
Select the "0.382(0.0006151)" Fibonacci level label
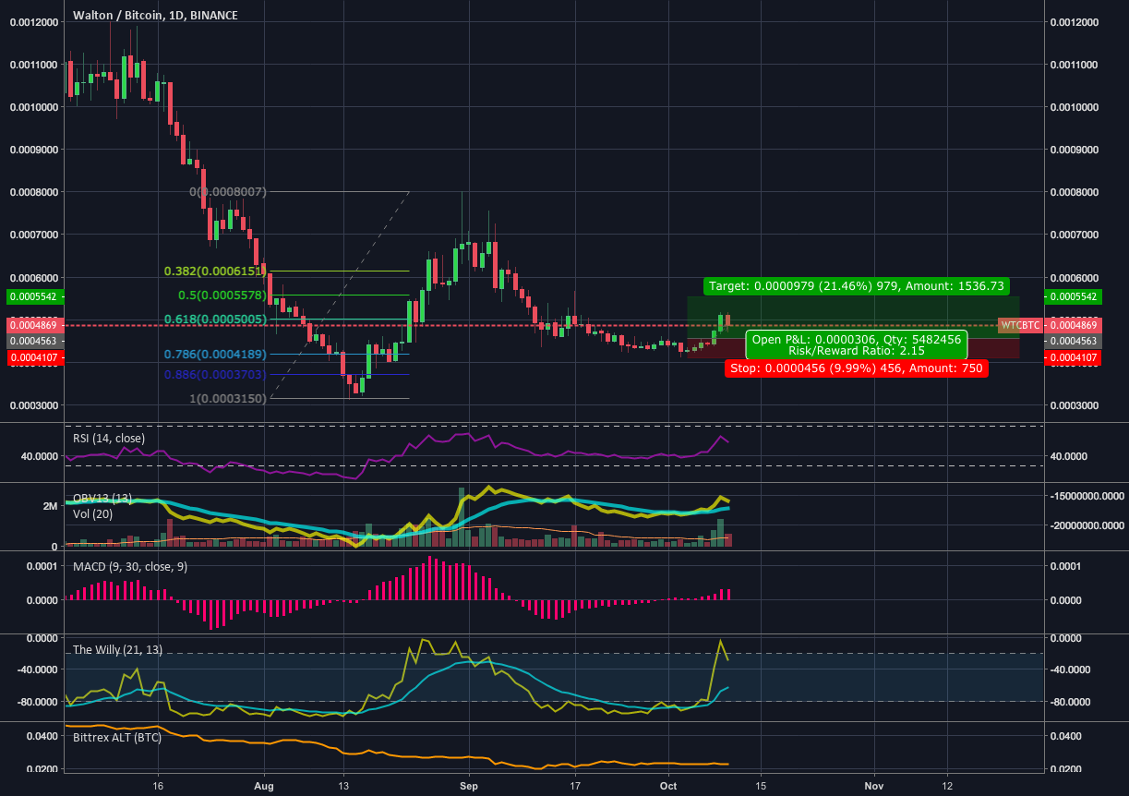(x=215, y=271)
